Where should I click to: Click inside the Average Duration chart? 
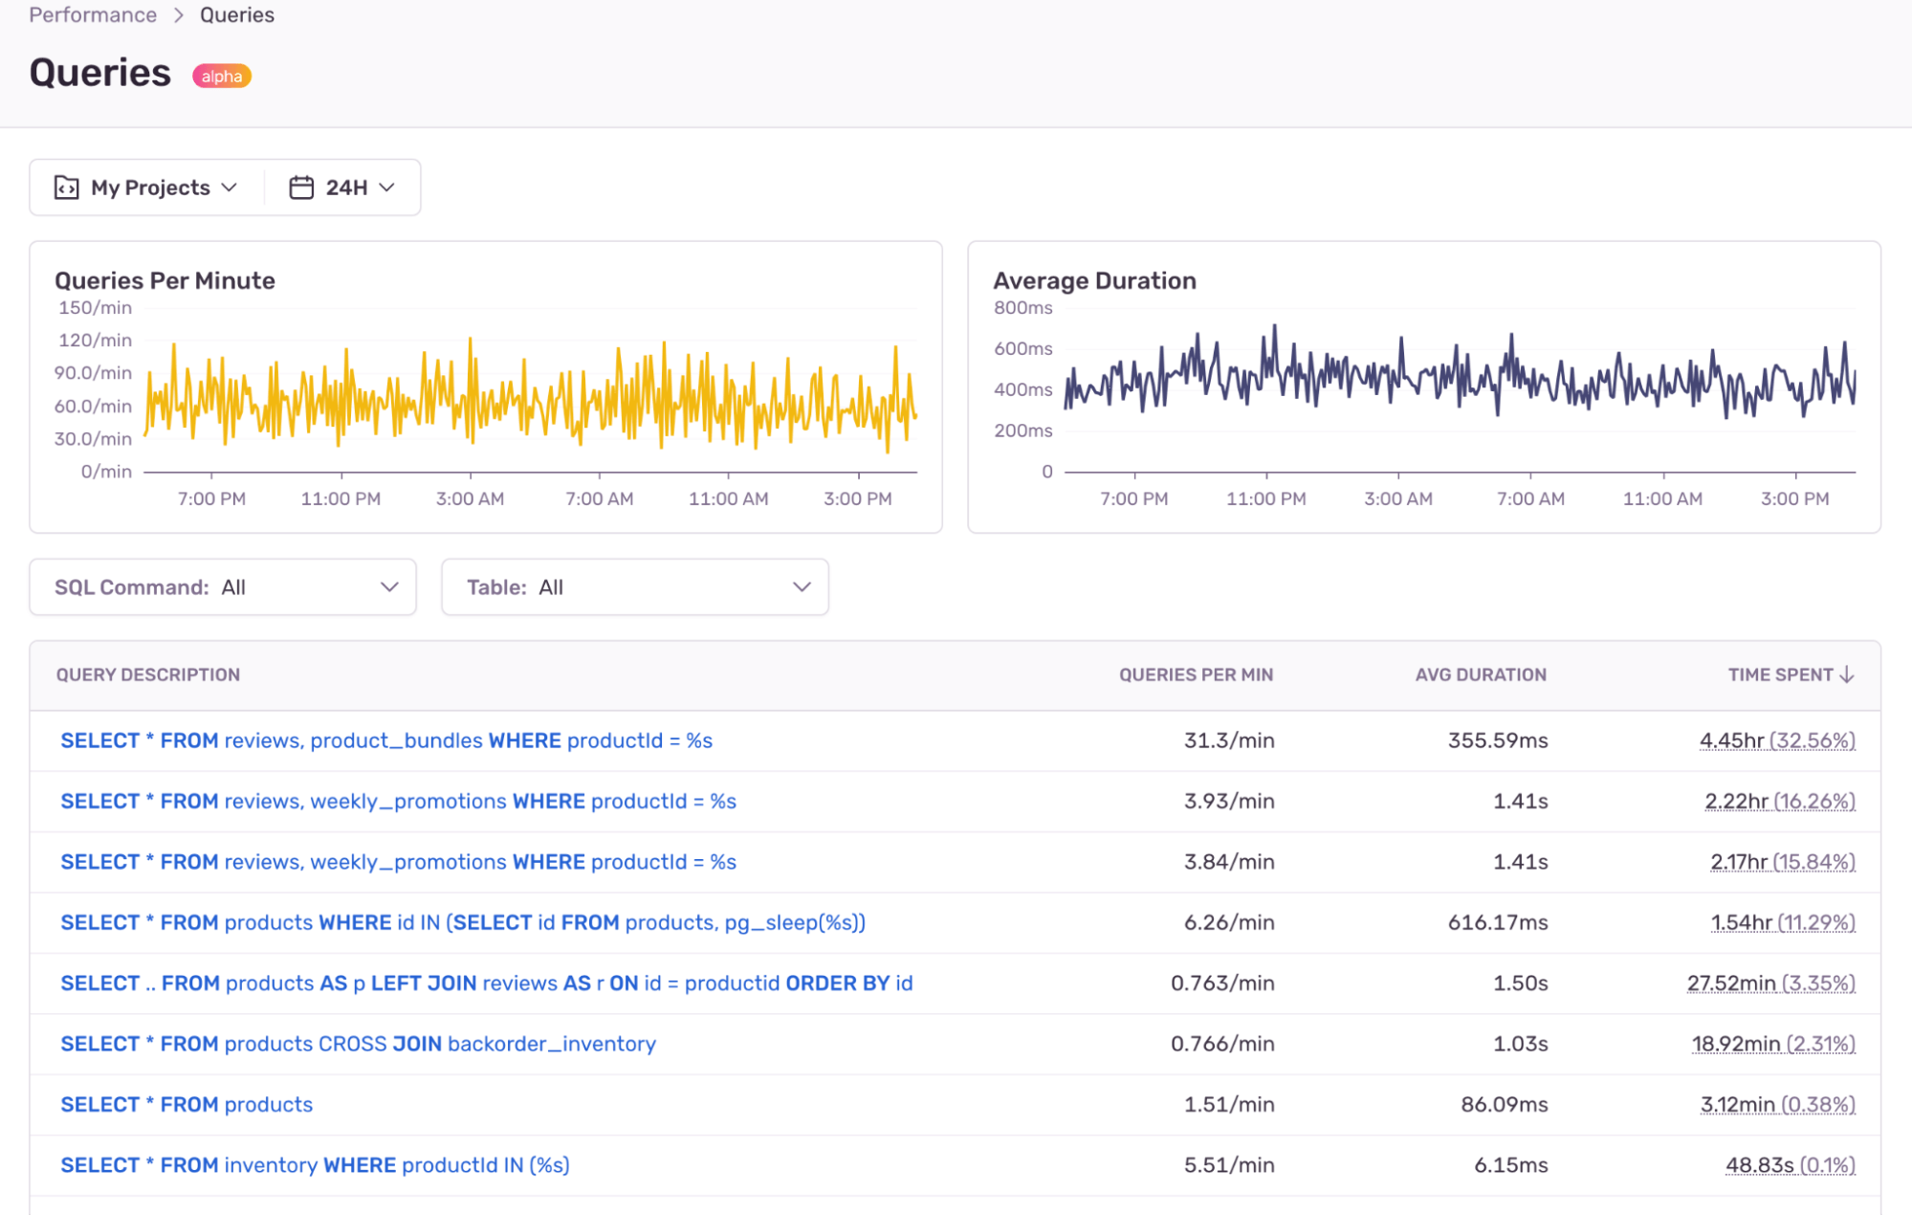coord(1454,392)
